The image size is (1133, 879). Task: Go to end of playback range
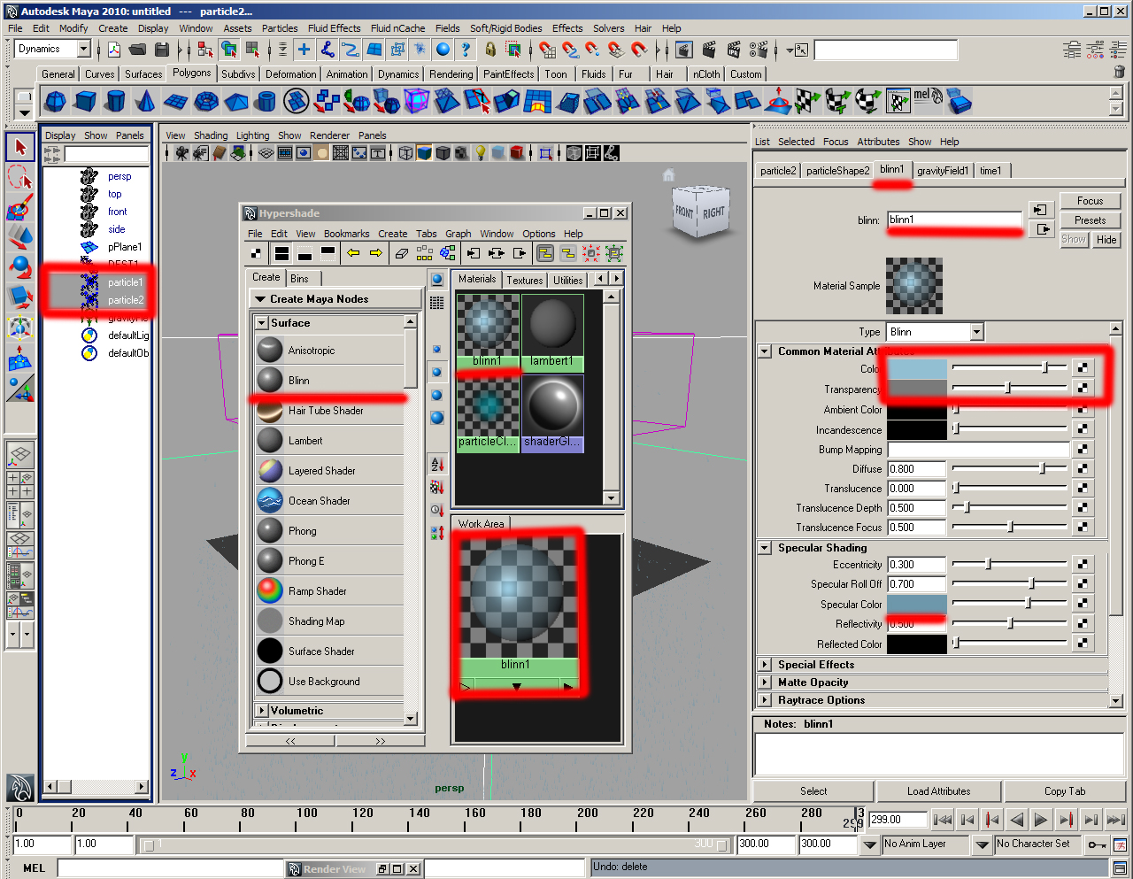[1116, 820]
